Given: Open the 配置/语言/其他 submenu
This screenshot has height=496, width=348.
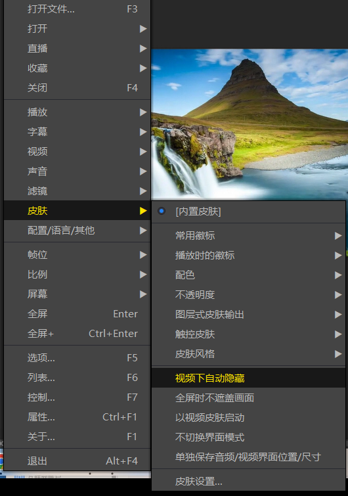Looking at the screenshot, I should [77, 231].
